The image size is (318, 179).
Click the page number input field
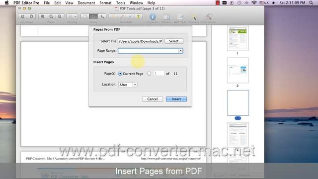point(159,73)
